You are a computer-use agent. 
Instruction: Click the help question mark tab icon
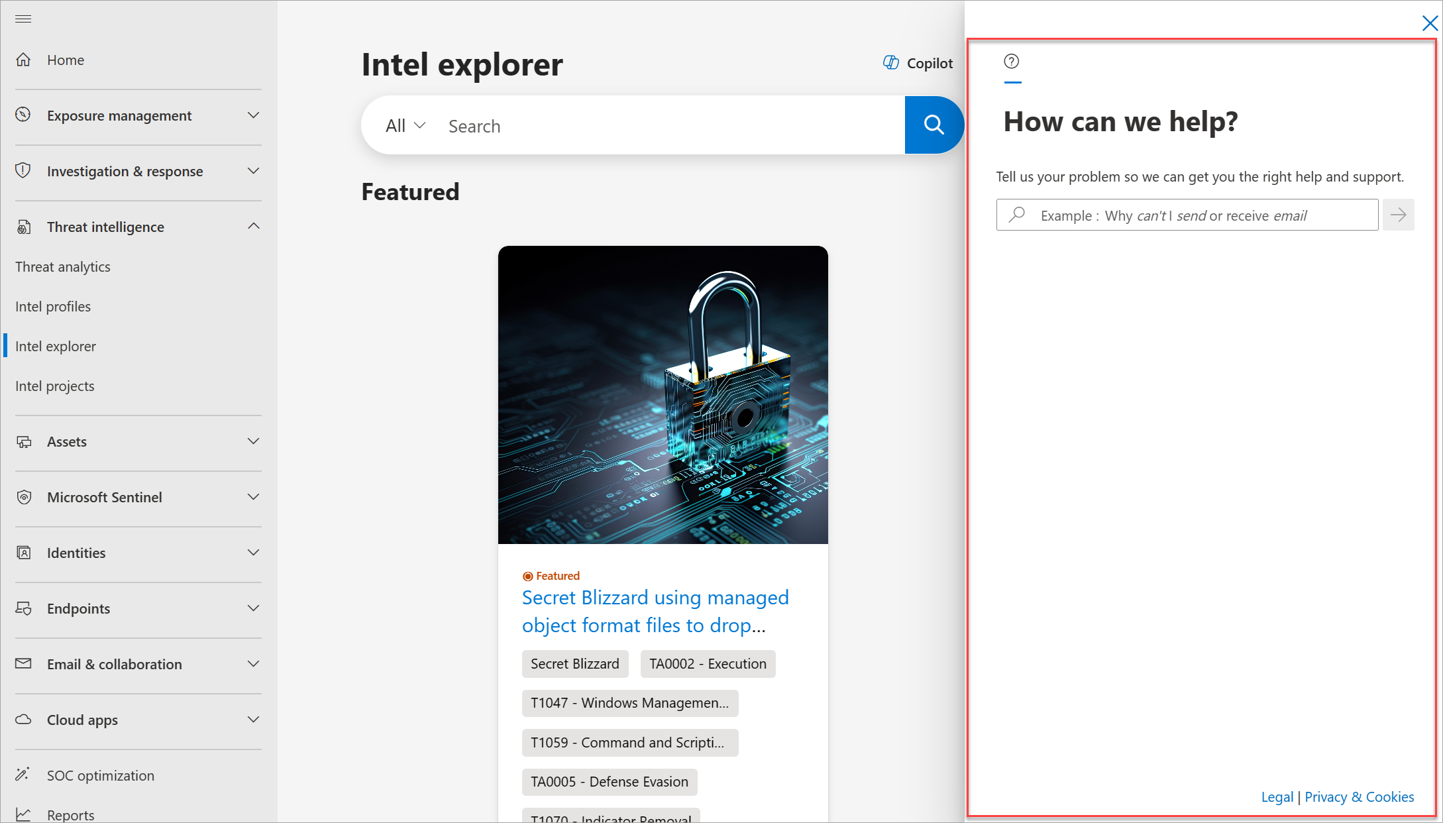click(1012, 62)
